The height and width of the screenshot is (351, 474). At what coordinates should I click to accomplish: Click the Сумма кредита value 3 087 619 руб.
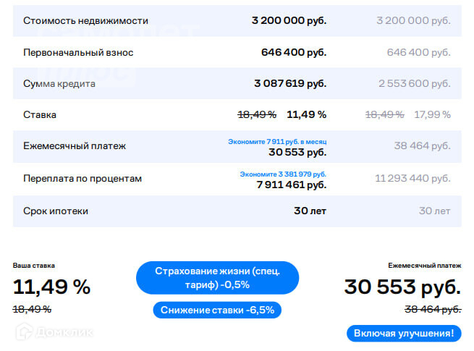[x=289, y=84]
